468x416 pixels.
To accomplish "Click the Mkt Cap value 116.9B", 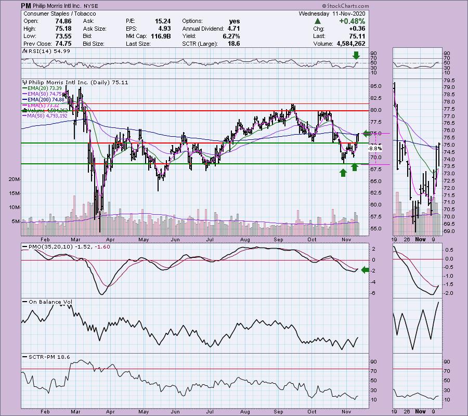I will (161, 36).
